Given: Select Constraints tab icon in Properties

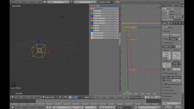Looking at the screenshot, I should pos(182,23).
